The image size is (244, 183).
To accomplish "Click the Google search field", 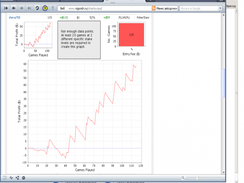I will click(x=199, y=8).
